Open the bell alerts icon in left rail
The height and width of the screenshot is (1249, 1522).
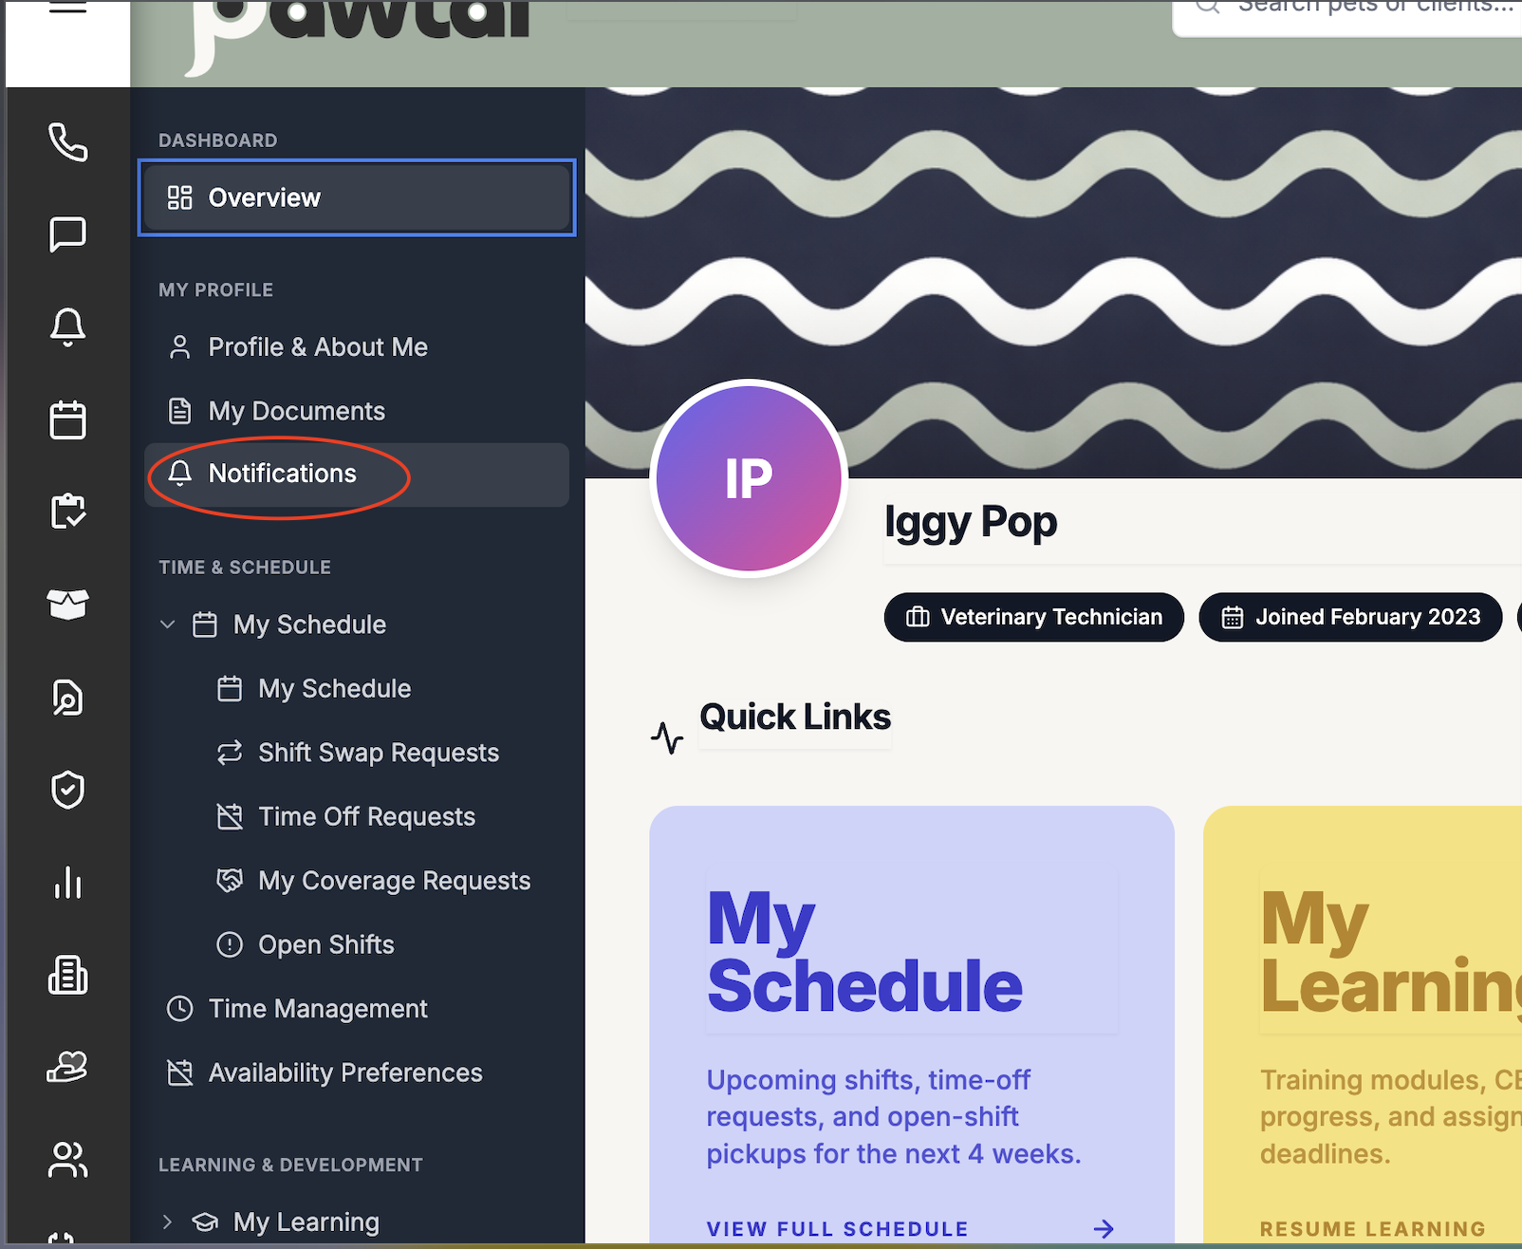pos(67,326)
